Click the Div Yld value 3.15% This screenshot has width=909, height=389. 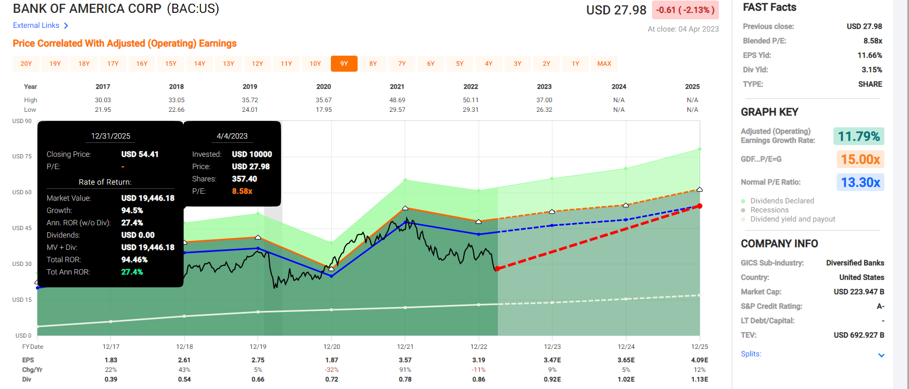pyautogui.click(x=872, y=70)
